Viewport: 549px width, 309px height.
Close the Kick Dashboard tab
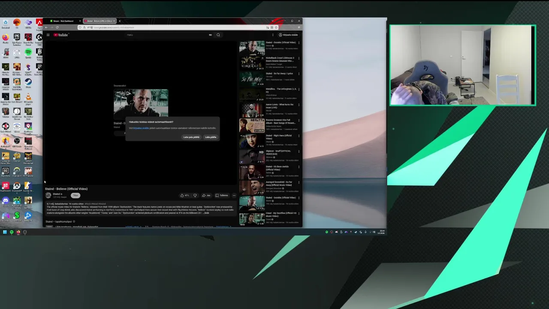tap(80, 21)
